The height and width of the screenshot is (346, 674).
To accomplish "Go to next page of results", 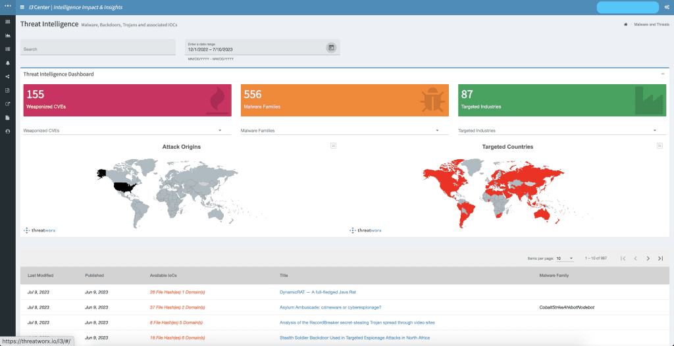I will pyautogui.click(x=648, y=259).
